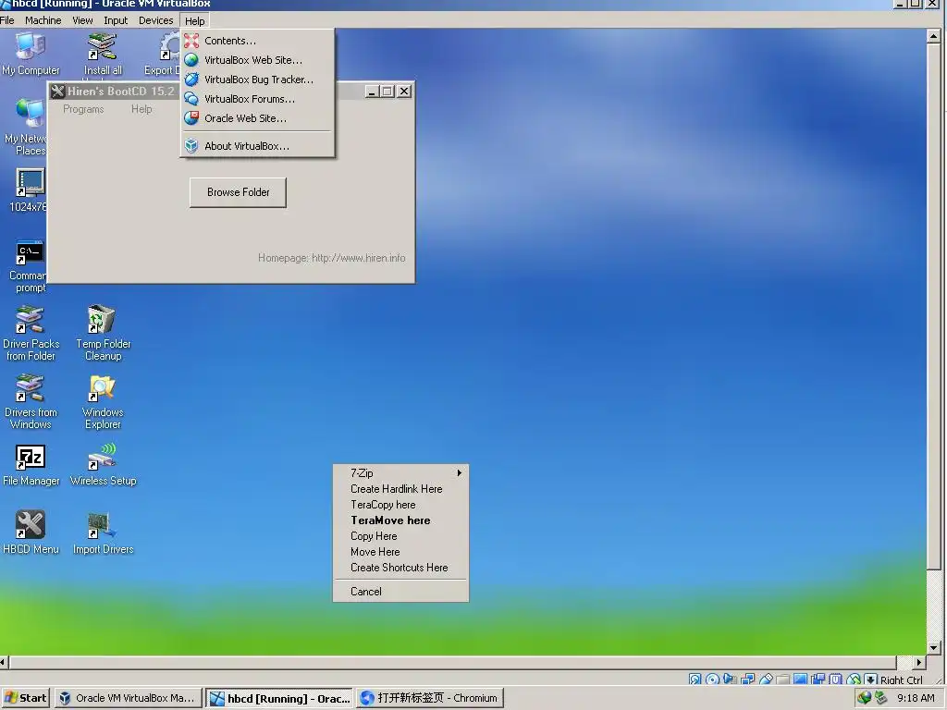
Task: Click the display settings status icon
Action: [800, 679]
